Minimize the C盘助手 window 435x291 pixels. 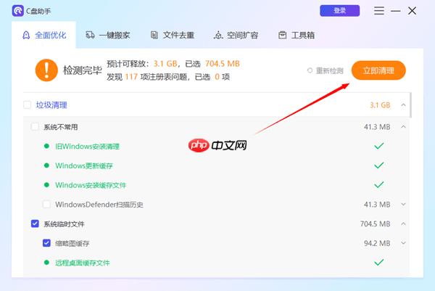click(x=396, y=11)
